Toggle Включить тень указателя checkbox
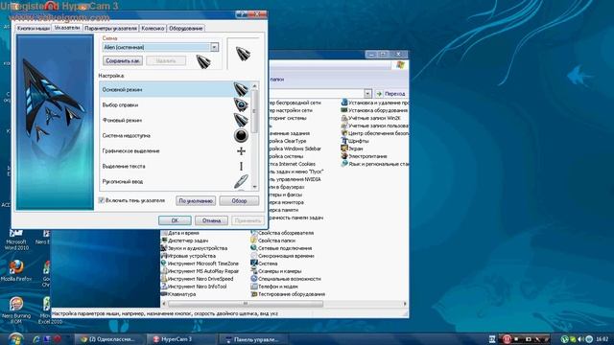Image resolution: width=614 pixels, height=345 pixels. (101, 200)
